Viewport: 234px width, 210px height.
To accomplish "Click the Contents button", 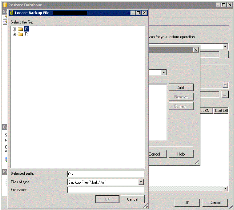I will pyautogui.click(x=181, y=106).
